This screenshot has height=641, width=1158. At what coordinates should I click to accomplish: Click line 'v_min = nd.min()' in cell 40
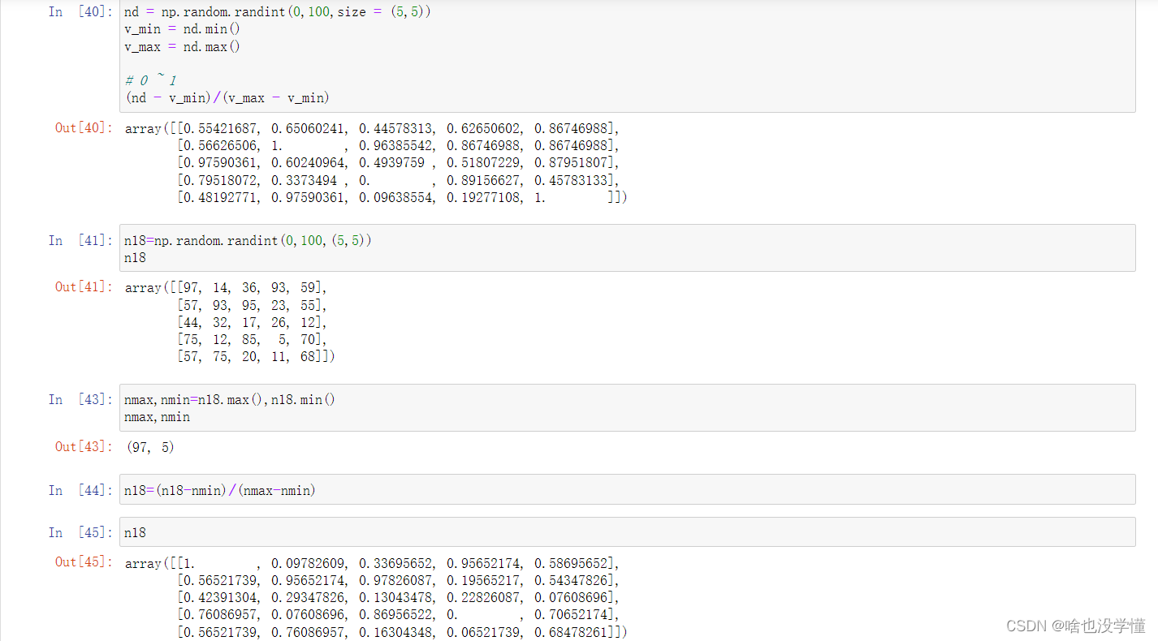[182, 29]
